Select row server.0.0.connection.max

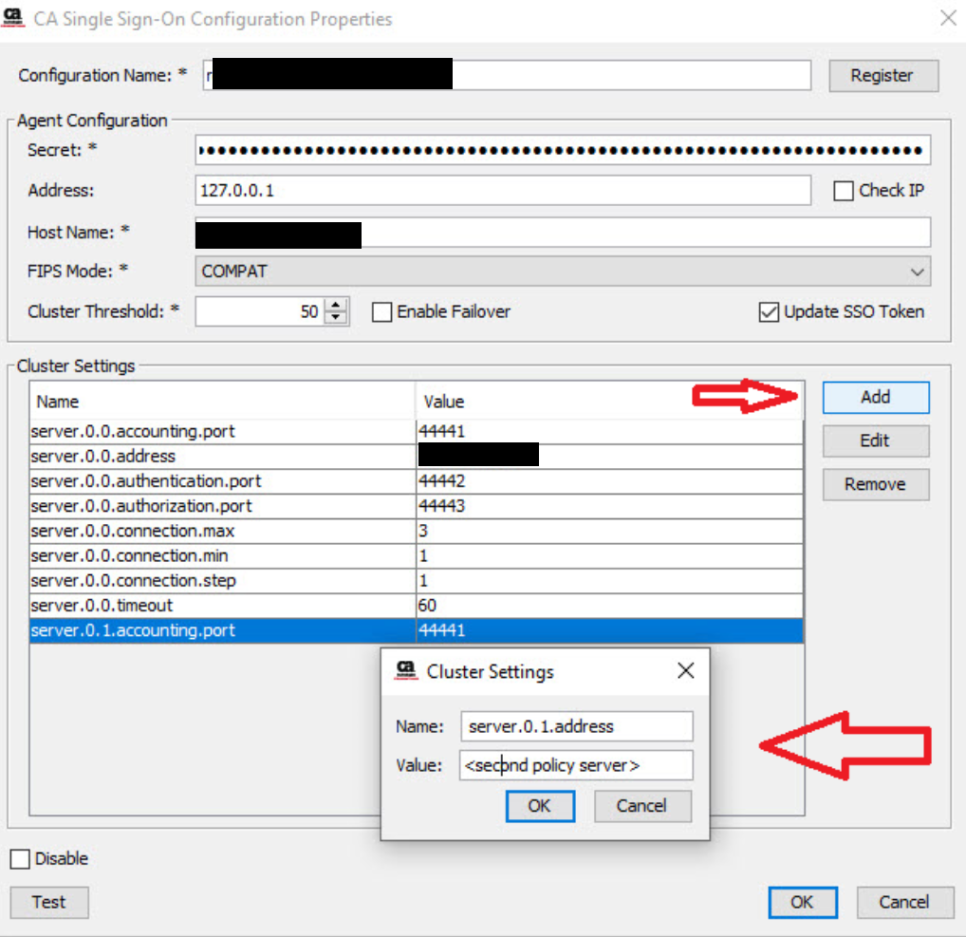point(417,531)
